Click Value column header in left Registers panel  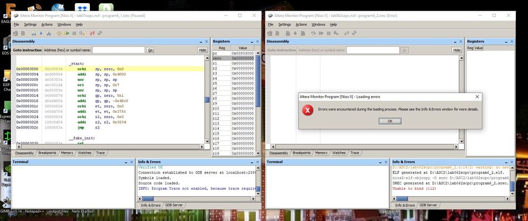coord(242,48)
